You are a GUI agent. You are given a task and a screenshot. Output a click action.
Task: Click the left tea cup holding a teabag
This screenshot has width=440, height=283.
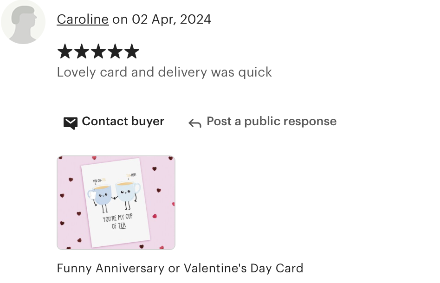[100, 198]
